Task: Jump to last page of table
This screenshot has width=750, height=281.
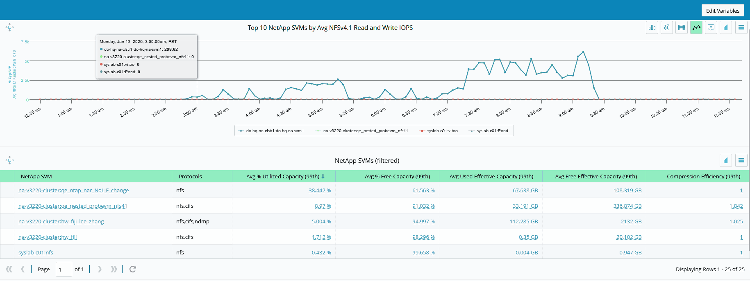Action: [114, 269]
